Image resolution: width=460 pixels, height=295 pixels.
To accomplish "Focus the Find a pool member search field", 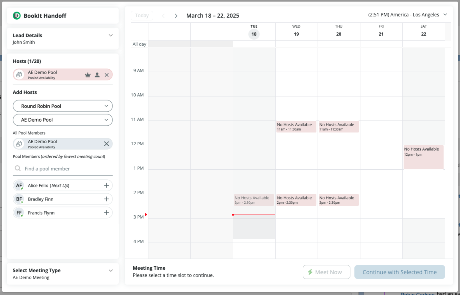I will tap(66, 169).
